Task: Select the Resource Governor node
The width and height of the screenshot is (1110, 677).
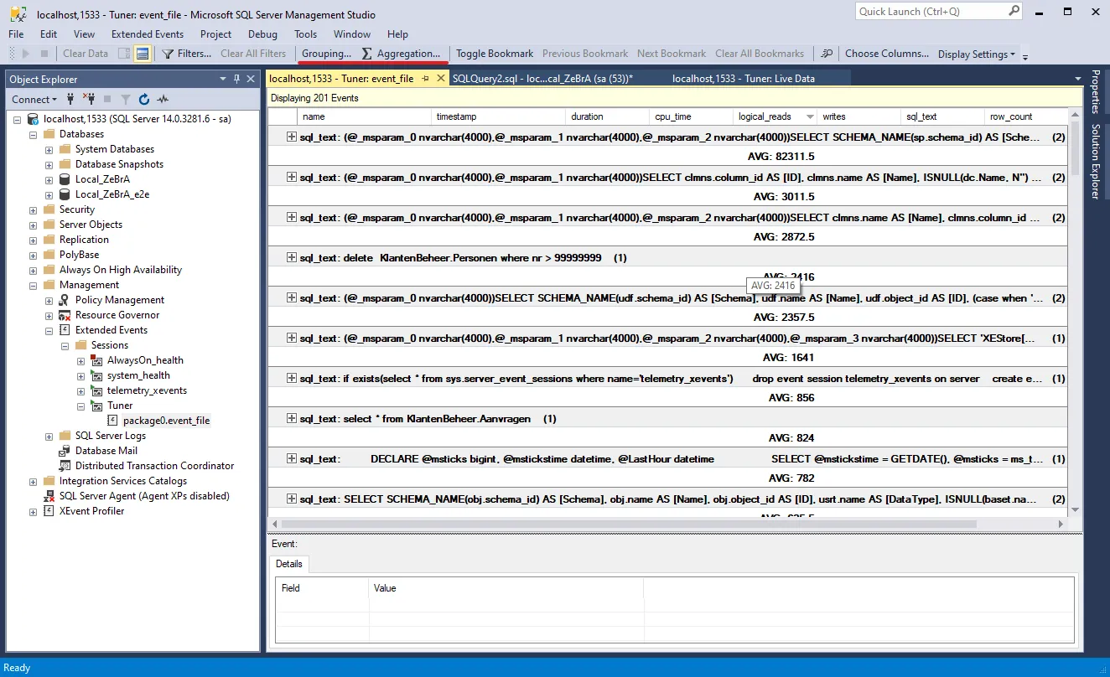Action: (x=117, y=315)
